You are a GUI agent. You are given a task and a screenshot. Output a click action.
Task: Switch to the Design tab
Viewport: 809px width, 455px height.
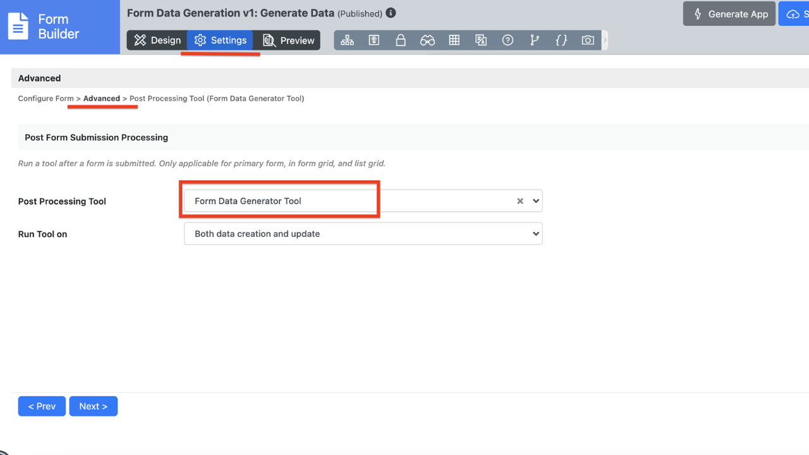coord(157,40)
